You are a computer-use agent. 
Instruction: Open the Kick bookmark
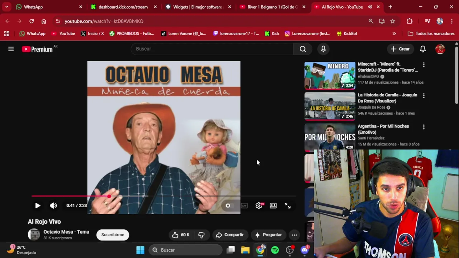[272, 34]
